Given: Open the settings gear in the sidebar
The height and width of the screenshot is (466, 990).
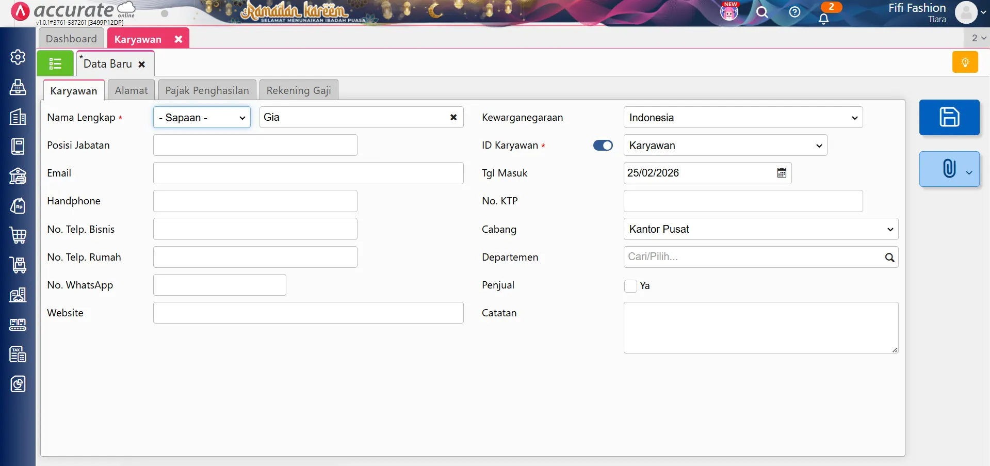Looking at the screenshot, I should (x=18, y=57).
